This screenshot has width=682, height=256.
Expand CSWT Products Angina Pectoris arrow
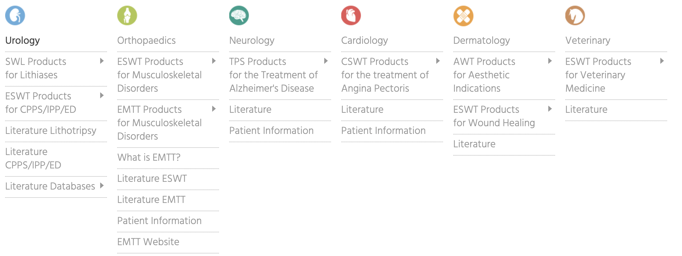click(438, 61)
